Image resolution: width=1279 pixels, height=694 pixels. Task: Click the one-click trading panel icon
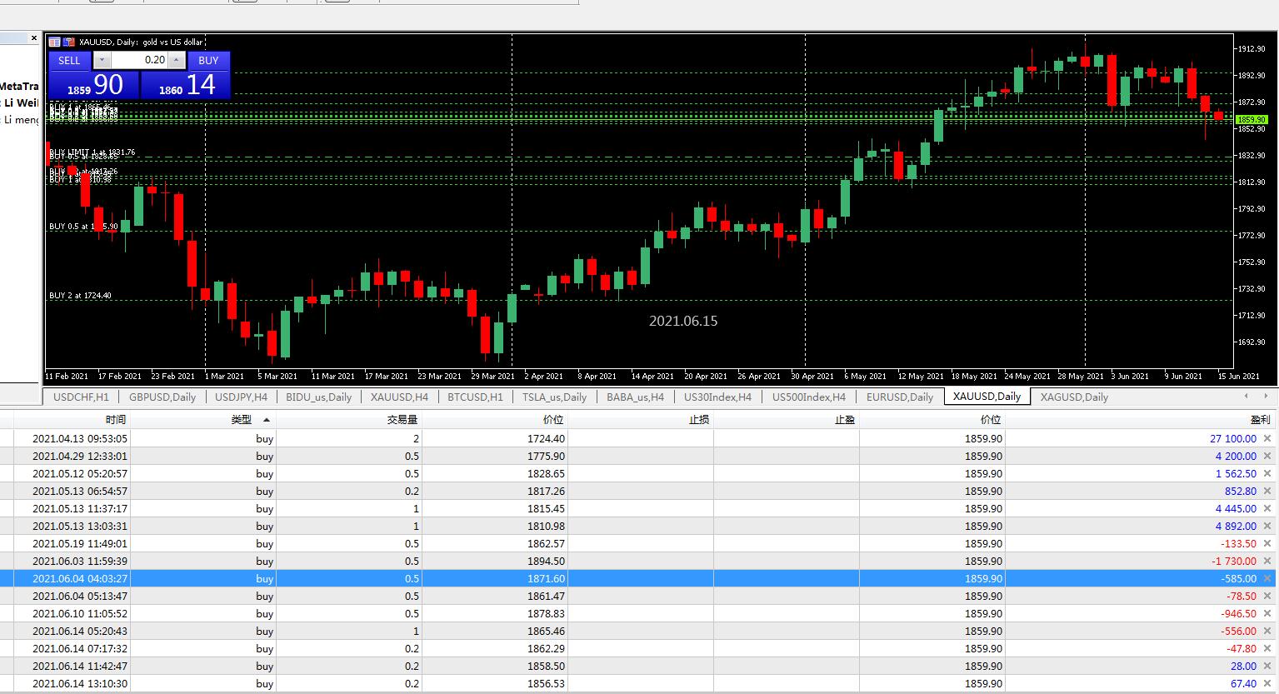click(55, 42)
